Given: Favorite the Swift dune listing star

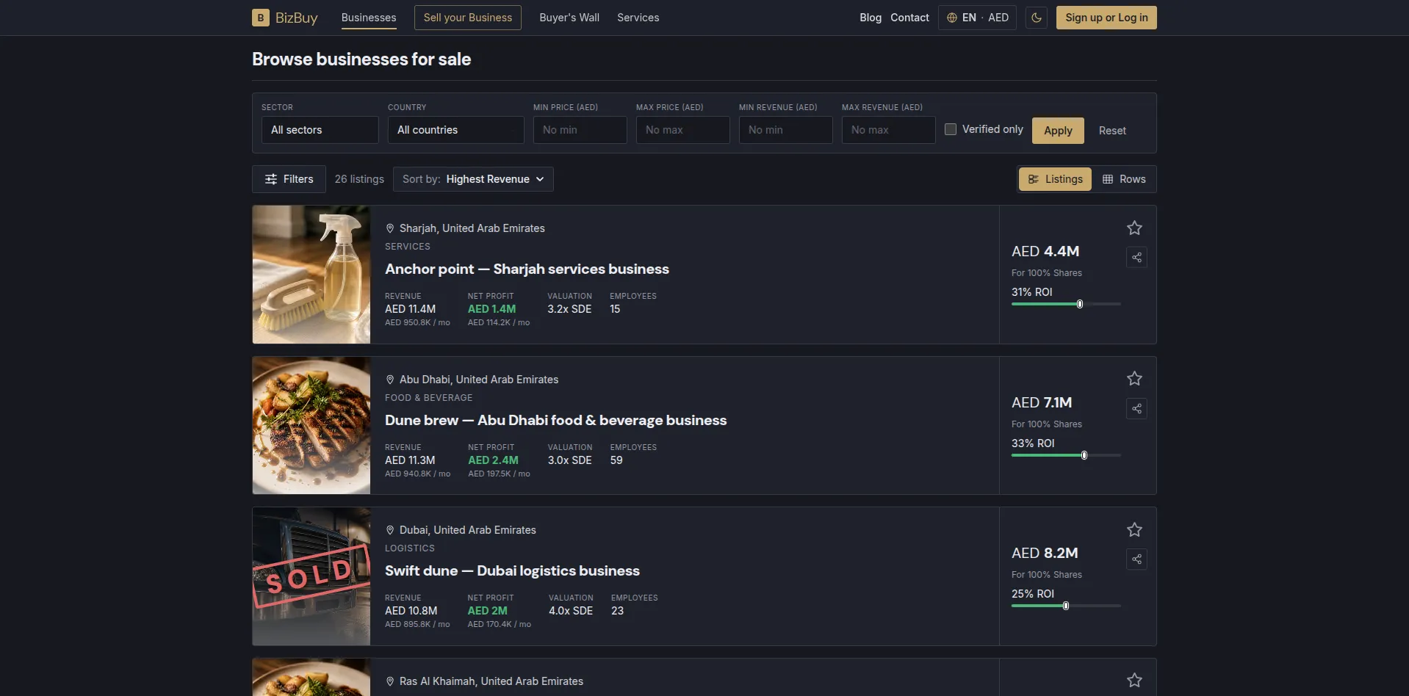Looking at the screenshot, I should [x=1134, y=529].
